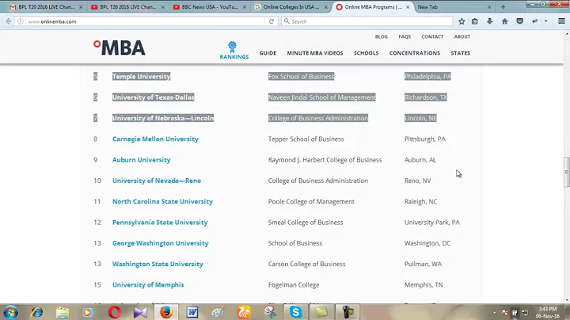Open Skype from taskbar
This screenshot has width=570, height=320.
tap(295, 312)
